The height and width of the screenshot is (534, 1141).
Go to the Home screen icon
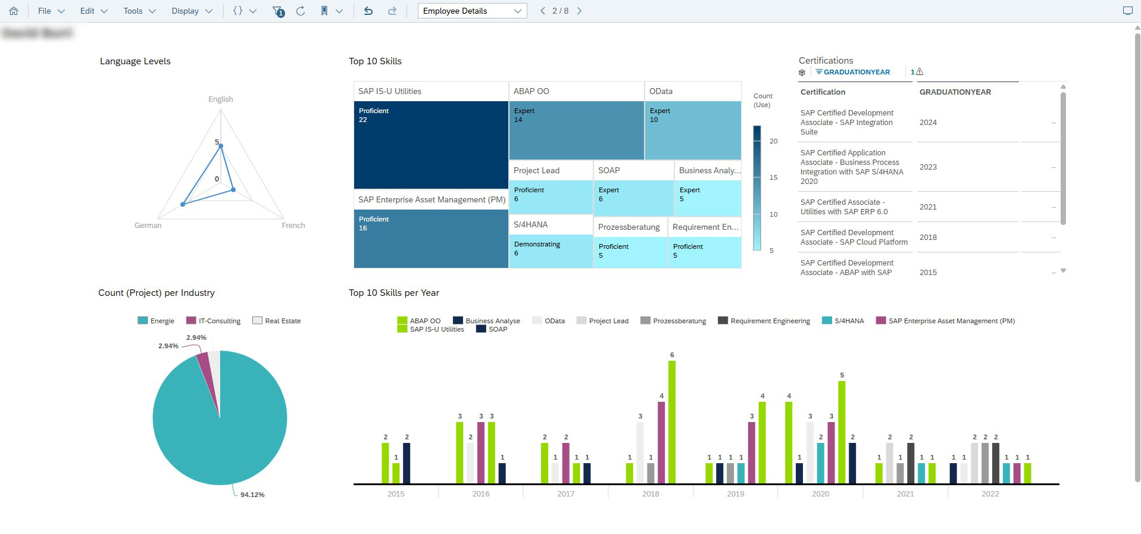14,11
